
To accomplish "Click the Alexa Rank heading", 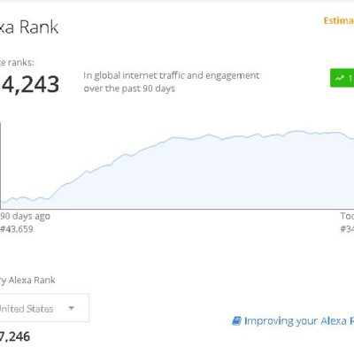I will click(29, 27).
